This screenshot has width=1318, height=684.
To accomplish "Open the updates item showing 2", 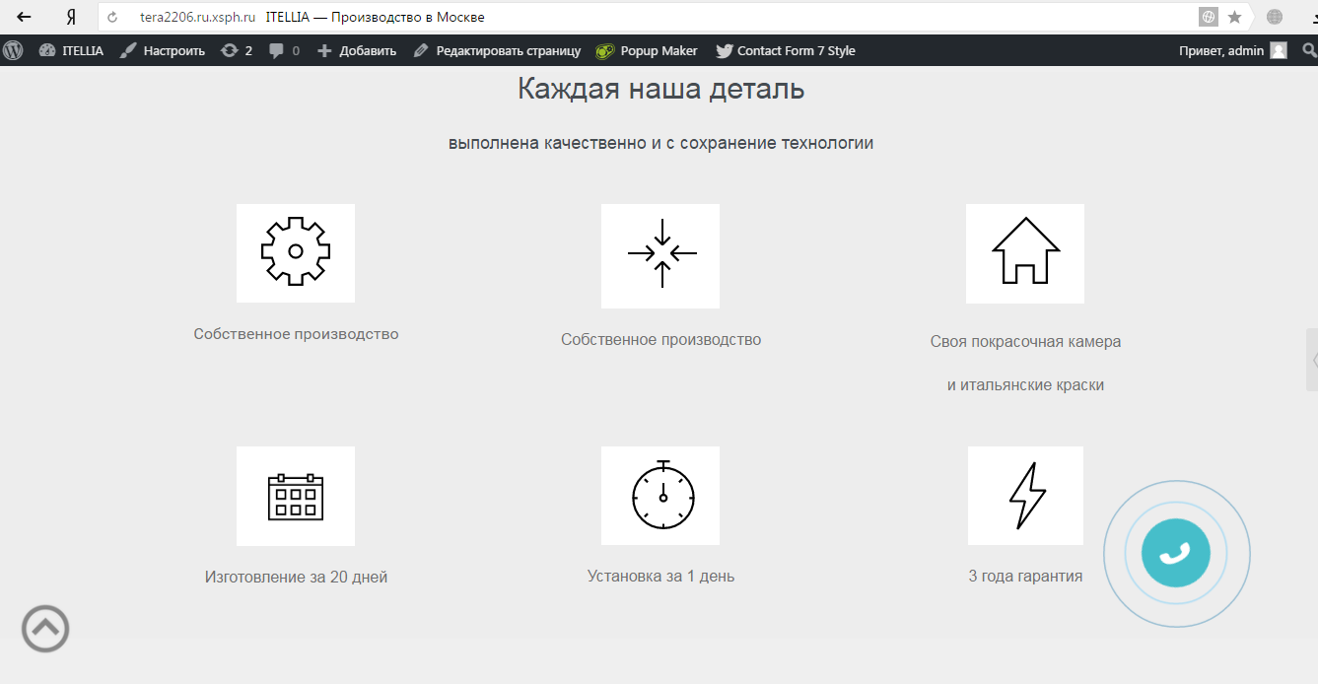I will 237,50.
